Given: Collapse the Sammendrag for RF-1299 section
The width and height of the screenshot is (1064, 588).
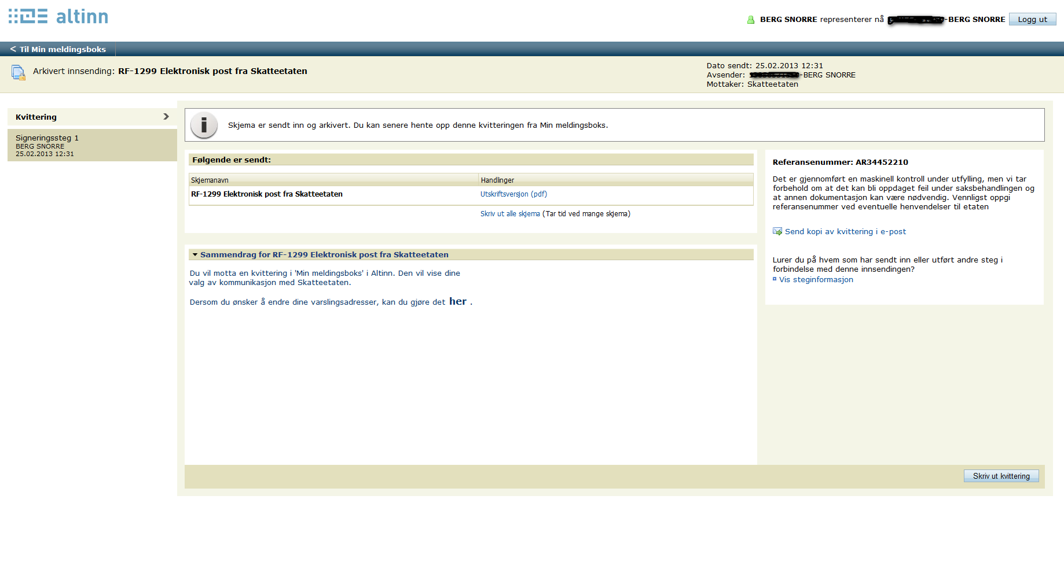Looking at the screenshot, I should pos(195,254).
